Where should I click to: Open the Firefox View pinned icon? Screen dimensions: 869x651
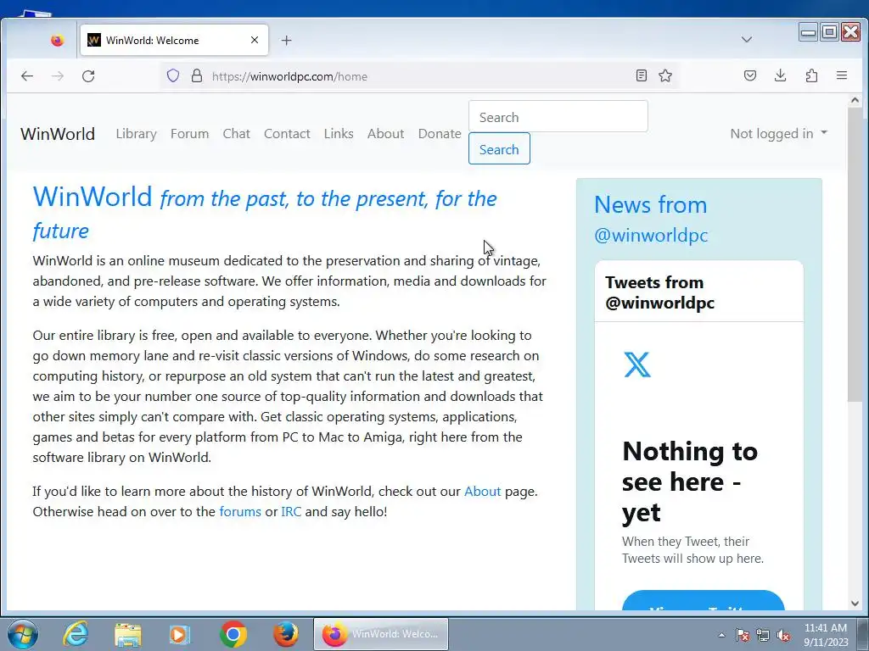(x=57, y=40)
